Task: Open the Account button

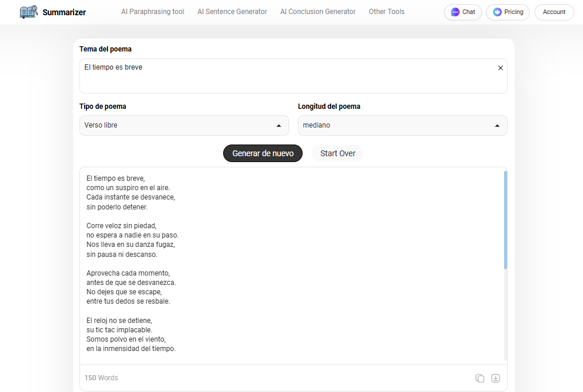Action: [554, 12]
